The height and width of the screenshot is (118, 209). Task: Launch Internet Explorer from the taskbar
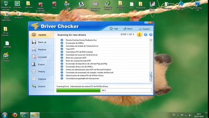(x=24, y=115)
